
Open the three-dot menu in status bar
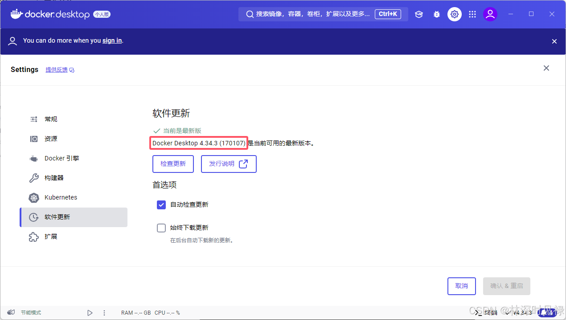pyautogui.click(x=104, y=313)
